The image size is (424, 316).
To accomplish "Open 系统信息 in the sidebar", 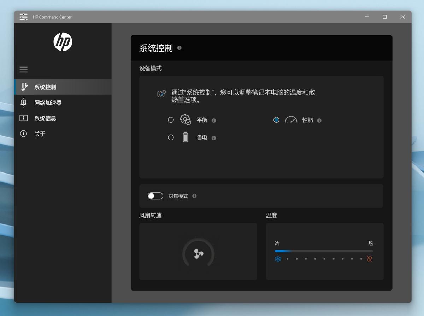I will point(63,118).
